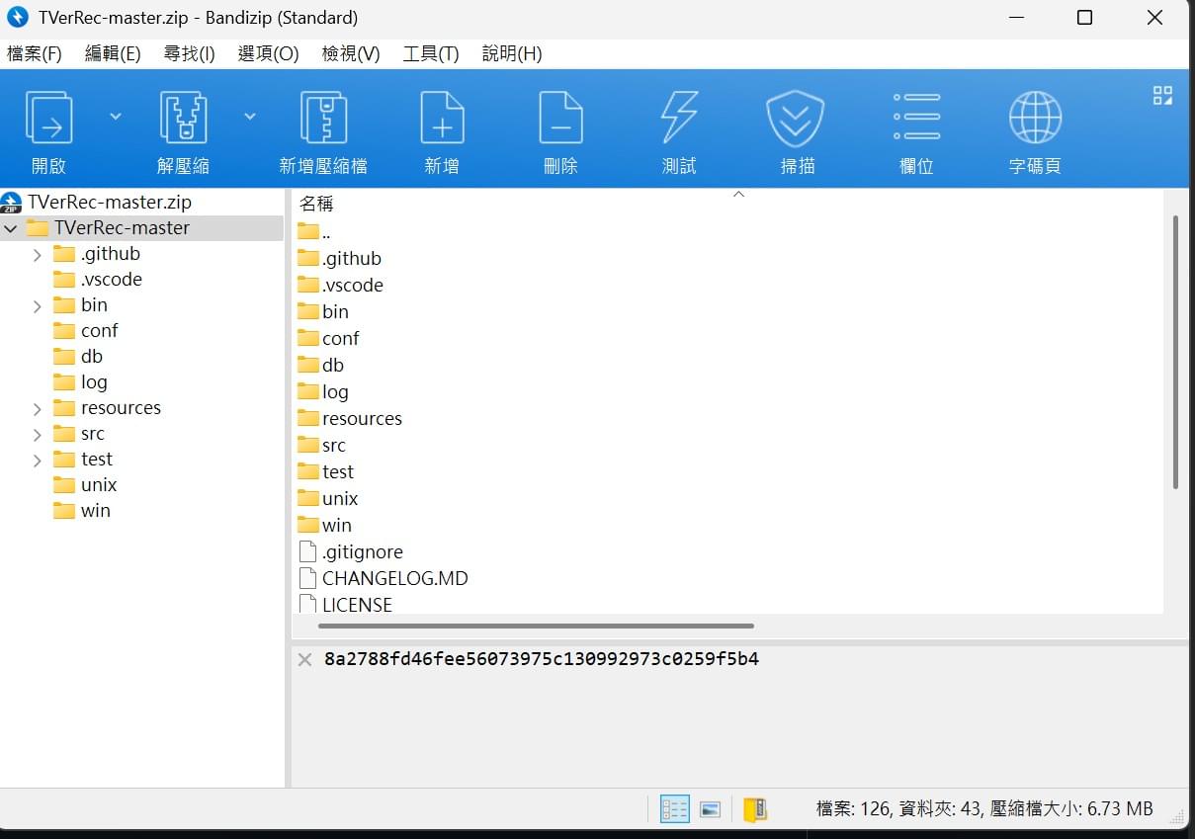This screenshot has width=1195, height=839.
Task: Switch to image preview view icon
Action: click(710, 809)
